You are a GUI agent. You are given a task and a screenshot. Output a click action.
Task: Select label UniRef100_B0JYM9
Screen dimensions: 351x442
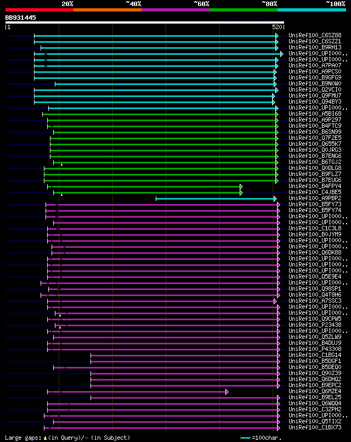(315, 235)
